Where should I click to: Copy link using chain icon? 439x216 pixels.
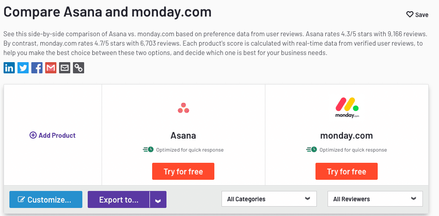coord(78,68)
